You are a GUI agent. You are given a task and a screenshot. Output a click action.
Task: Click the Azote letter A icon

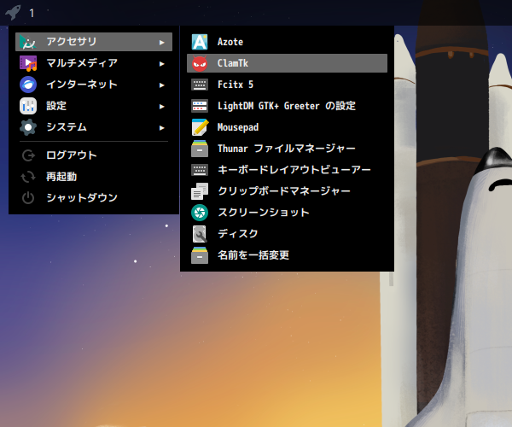tap(200, 42)
